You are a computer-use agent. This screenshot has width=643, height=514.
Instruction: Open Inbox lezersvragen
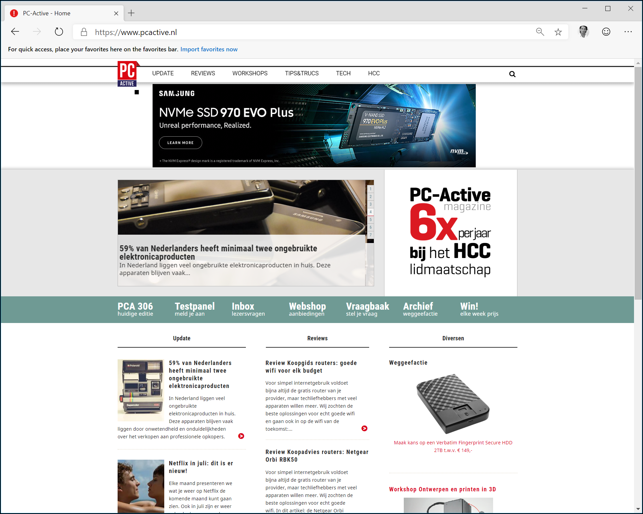coord(248,309)
